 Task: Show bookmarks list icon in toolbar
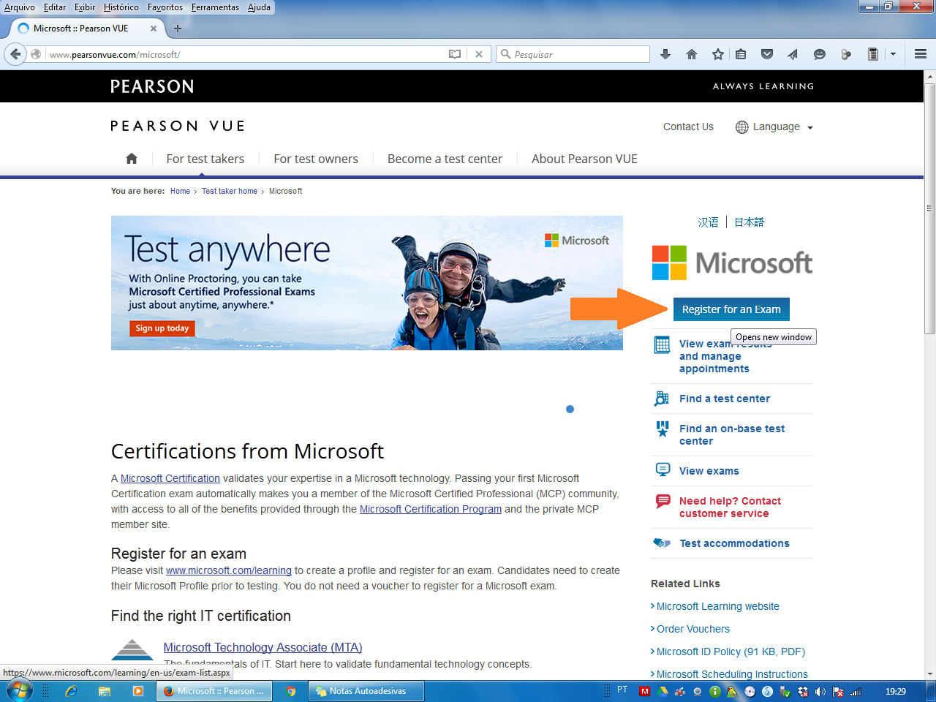[741, 54]
